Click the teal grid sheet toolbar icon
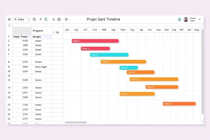Viewport: 210px width, 140px height. click(46, 19)
